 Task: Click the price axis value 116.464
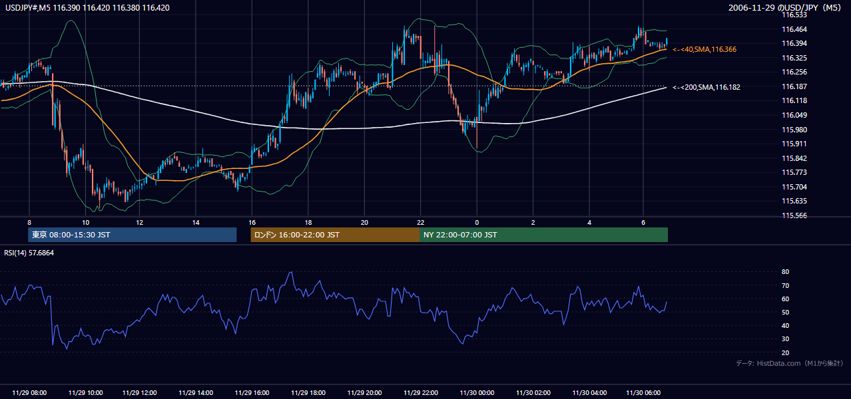click(794, 29)
